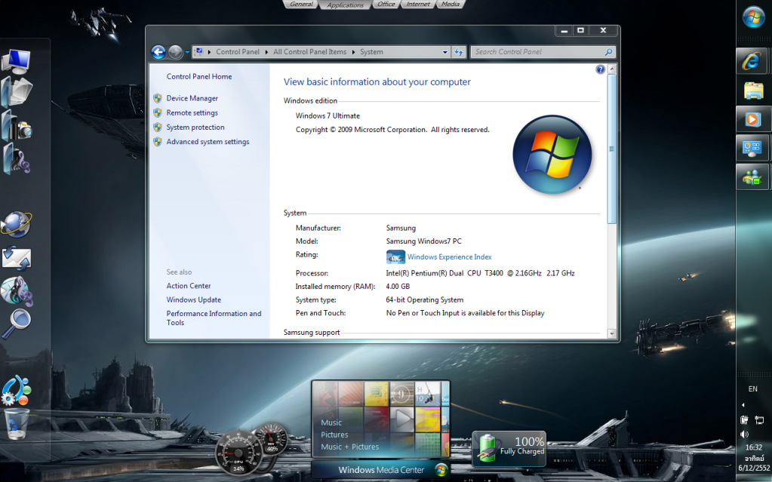The height and width of the screenshot is (482, 772).
Task: Click the shield icon beside System protection
Action: [158, 127]
